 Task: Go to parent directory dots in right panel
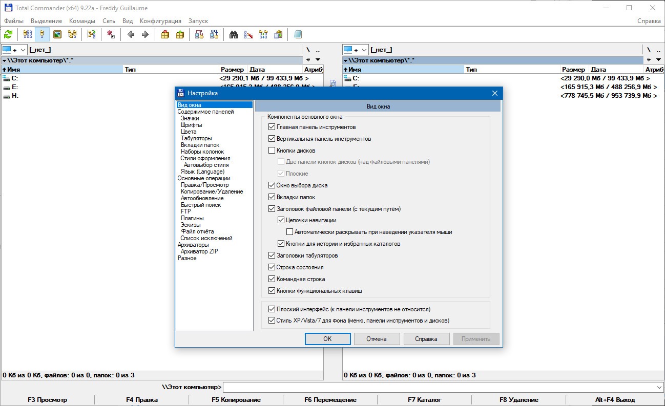click(659, 50)
